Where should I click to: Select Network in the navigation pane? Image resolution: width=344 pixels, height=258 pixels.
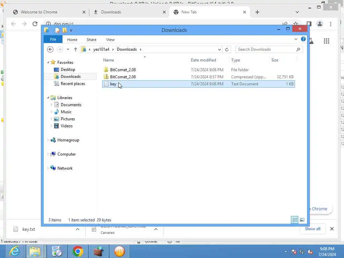65,168
